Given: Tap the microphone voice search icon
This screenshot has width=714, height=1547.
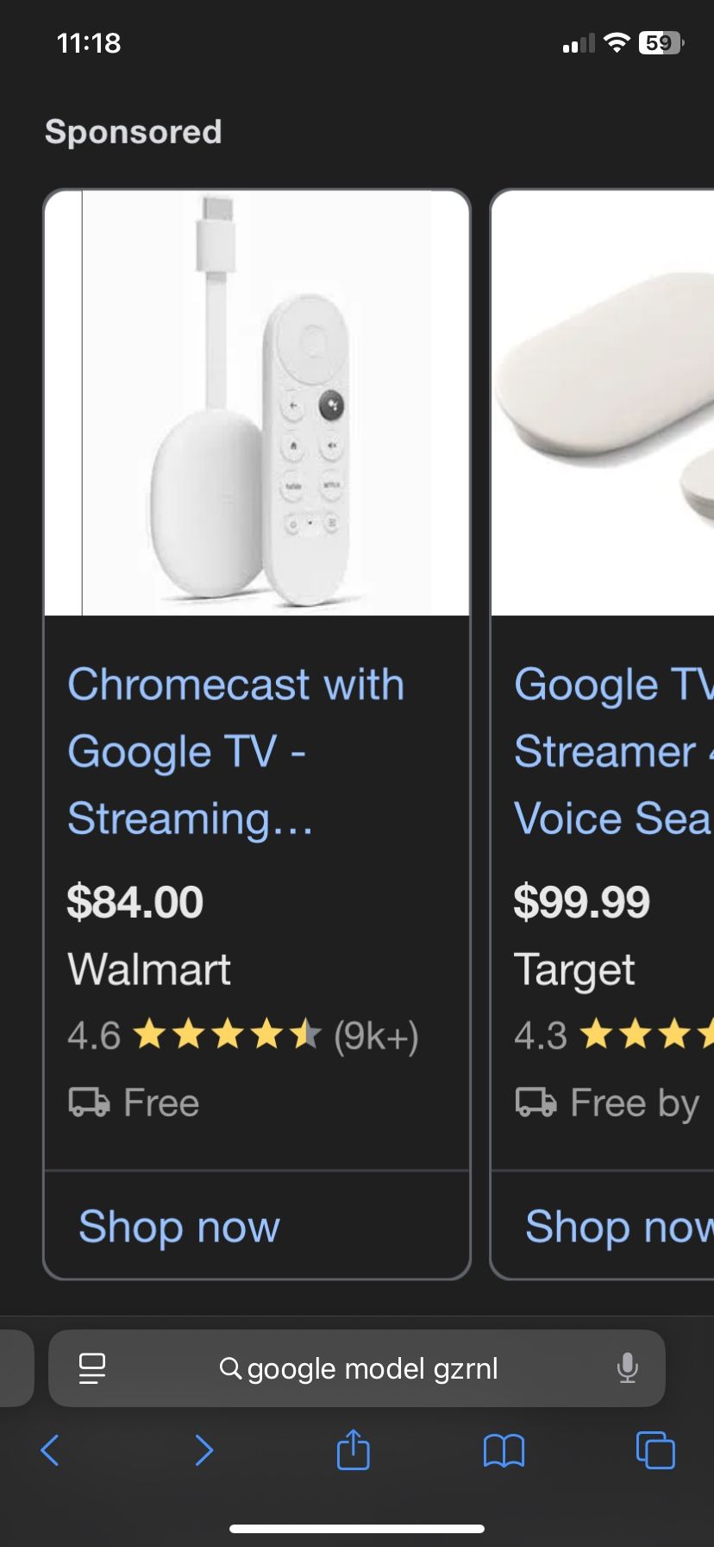Looking at the screenshot, I should pos(628,1368).
